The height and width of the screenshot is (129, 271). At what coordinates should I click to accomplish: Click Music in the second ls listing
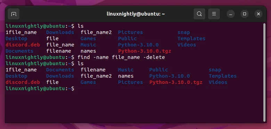126,70
